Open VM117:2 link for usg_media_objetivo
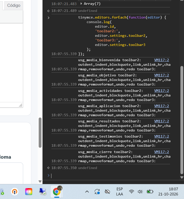Image resolution: width=184 pixels, height=199 pixels. point(161,75)
